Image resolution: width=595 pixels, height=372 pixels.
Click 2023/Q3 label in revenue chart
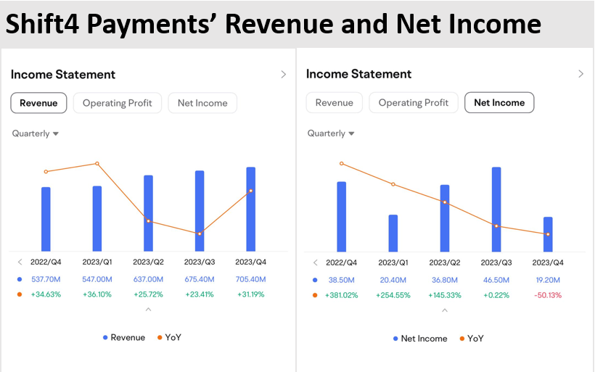200,262
